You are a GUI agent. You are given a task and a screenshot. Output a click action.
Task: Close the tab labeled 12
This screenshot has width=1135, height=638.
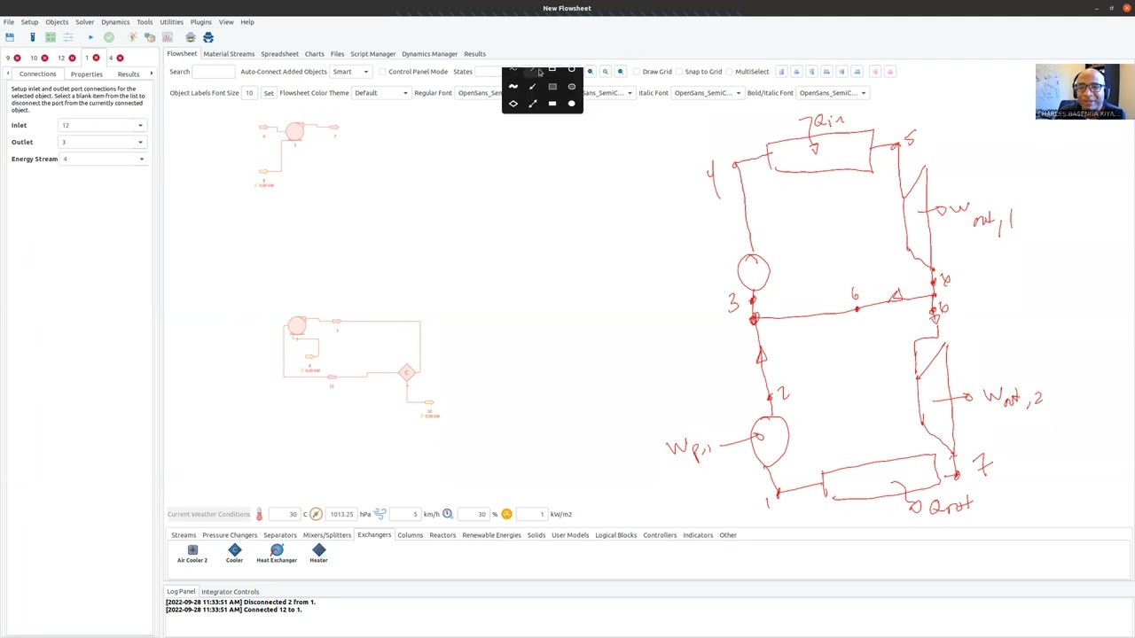(x=72, y=58)
